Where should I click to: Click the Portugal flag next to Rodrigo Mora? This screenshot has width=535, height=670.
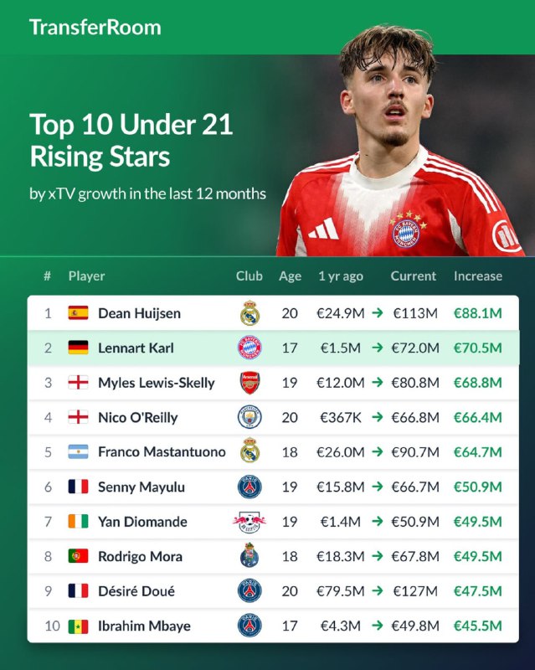[x=78, y=556]
